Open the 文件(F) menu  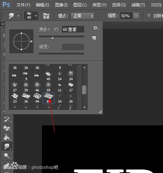coord(23,5)
